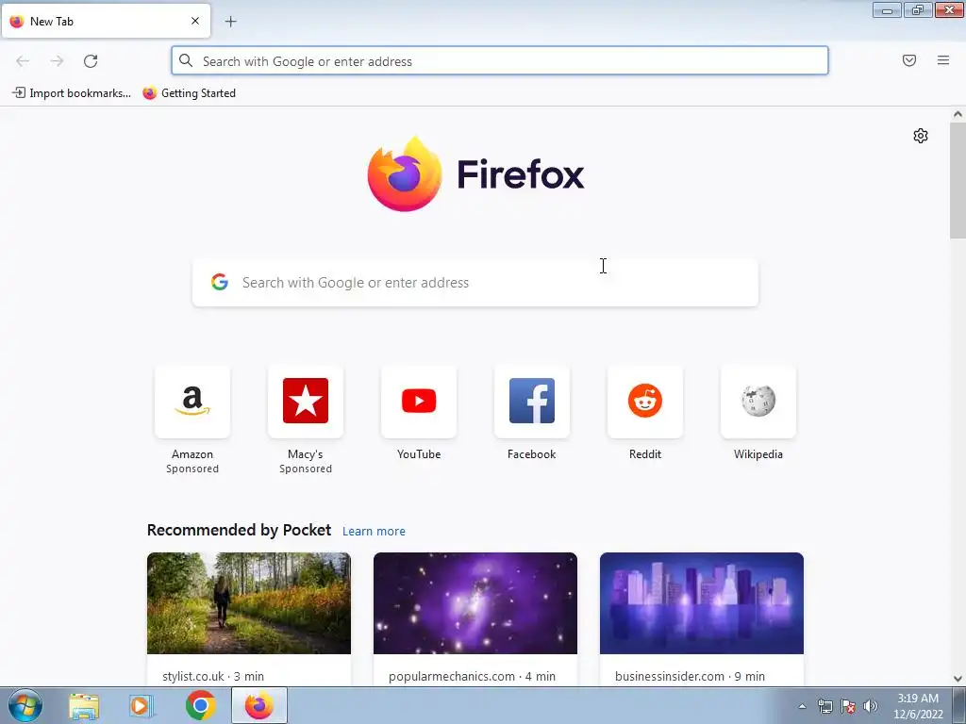Select the New Tab tab
This screenshot has width=966, height=724.
click(x=106, y=21)
